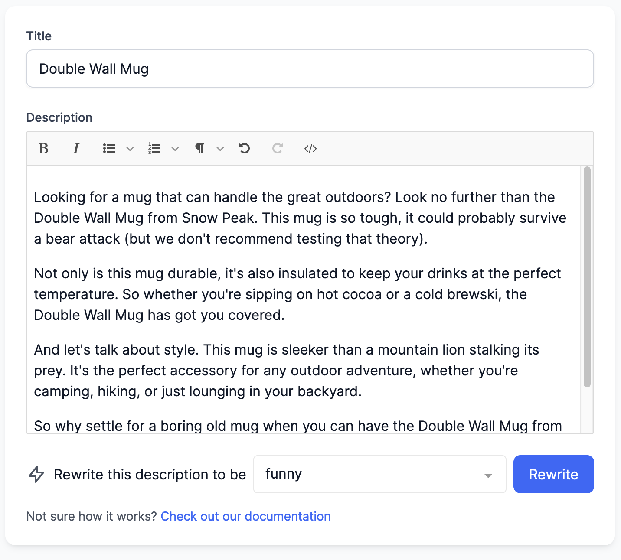The height and width of the screenshot is (560, 621).
Task: Open the Check out our documentation link
Action: point(245,516)
